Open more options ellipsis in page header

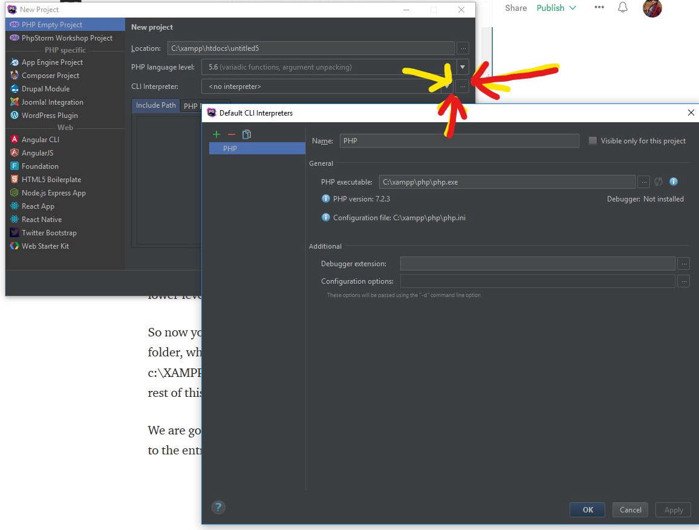click(599, 7)
